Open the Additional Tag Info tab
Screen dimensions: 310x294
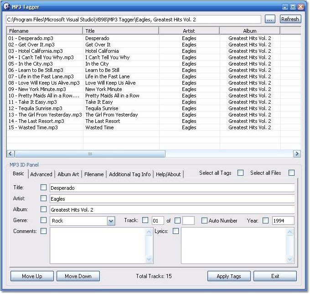(x=130, y=174)
